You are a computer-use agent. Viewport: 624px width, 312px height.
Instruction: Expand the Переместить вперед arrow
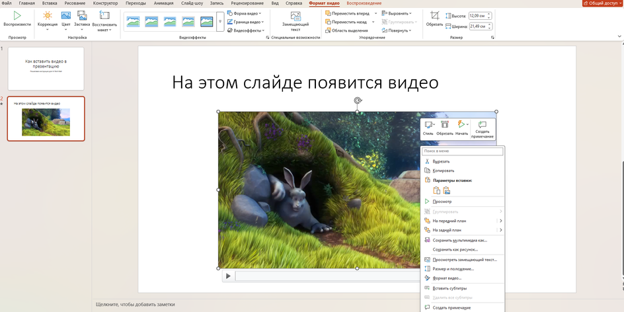coord(375,13)
